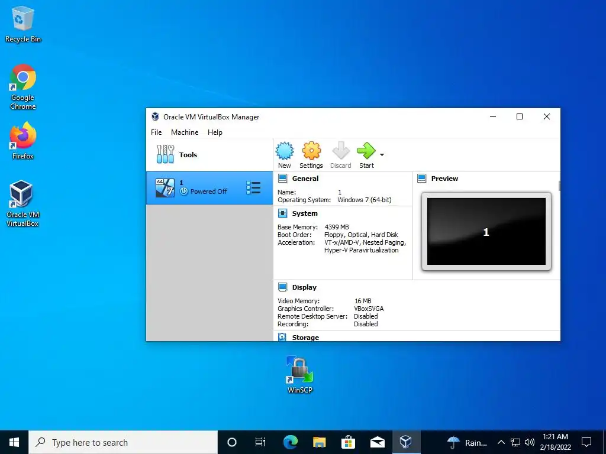Click the Storage section header
The image size is (606, 454).
(x=305, y=338)
